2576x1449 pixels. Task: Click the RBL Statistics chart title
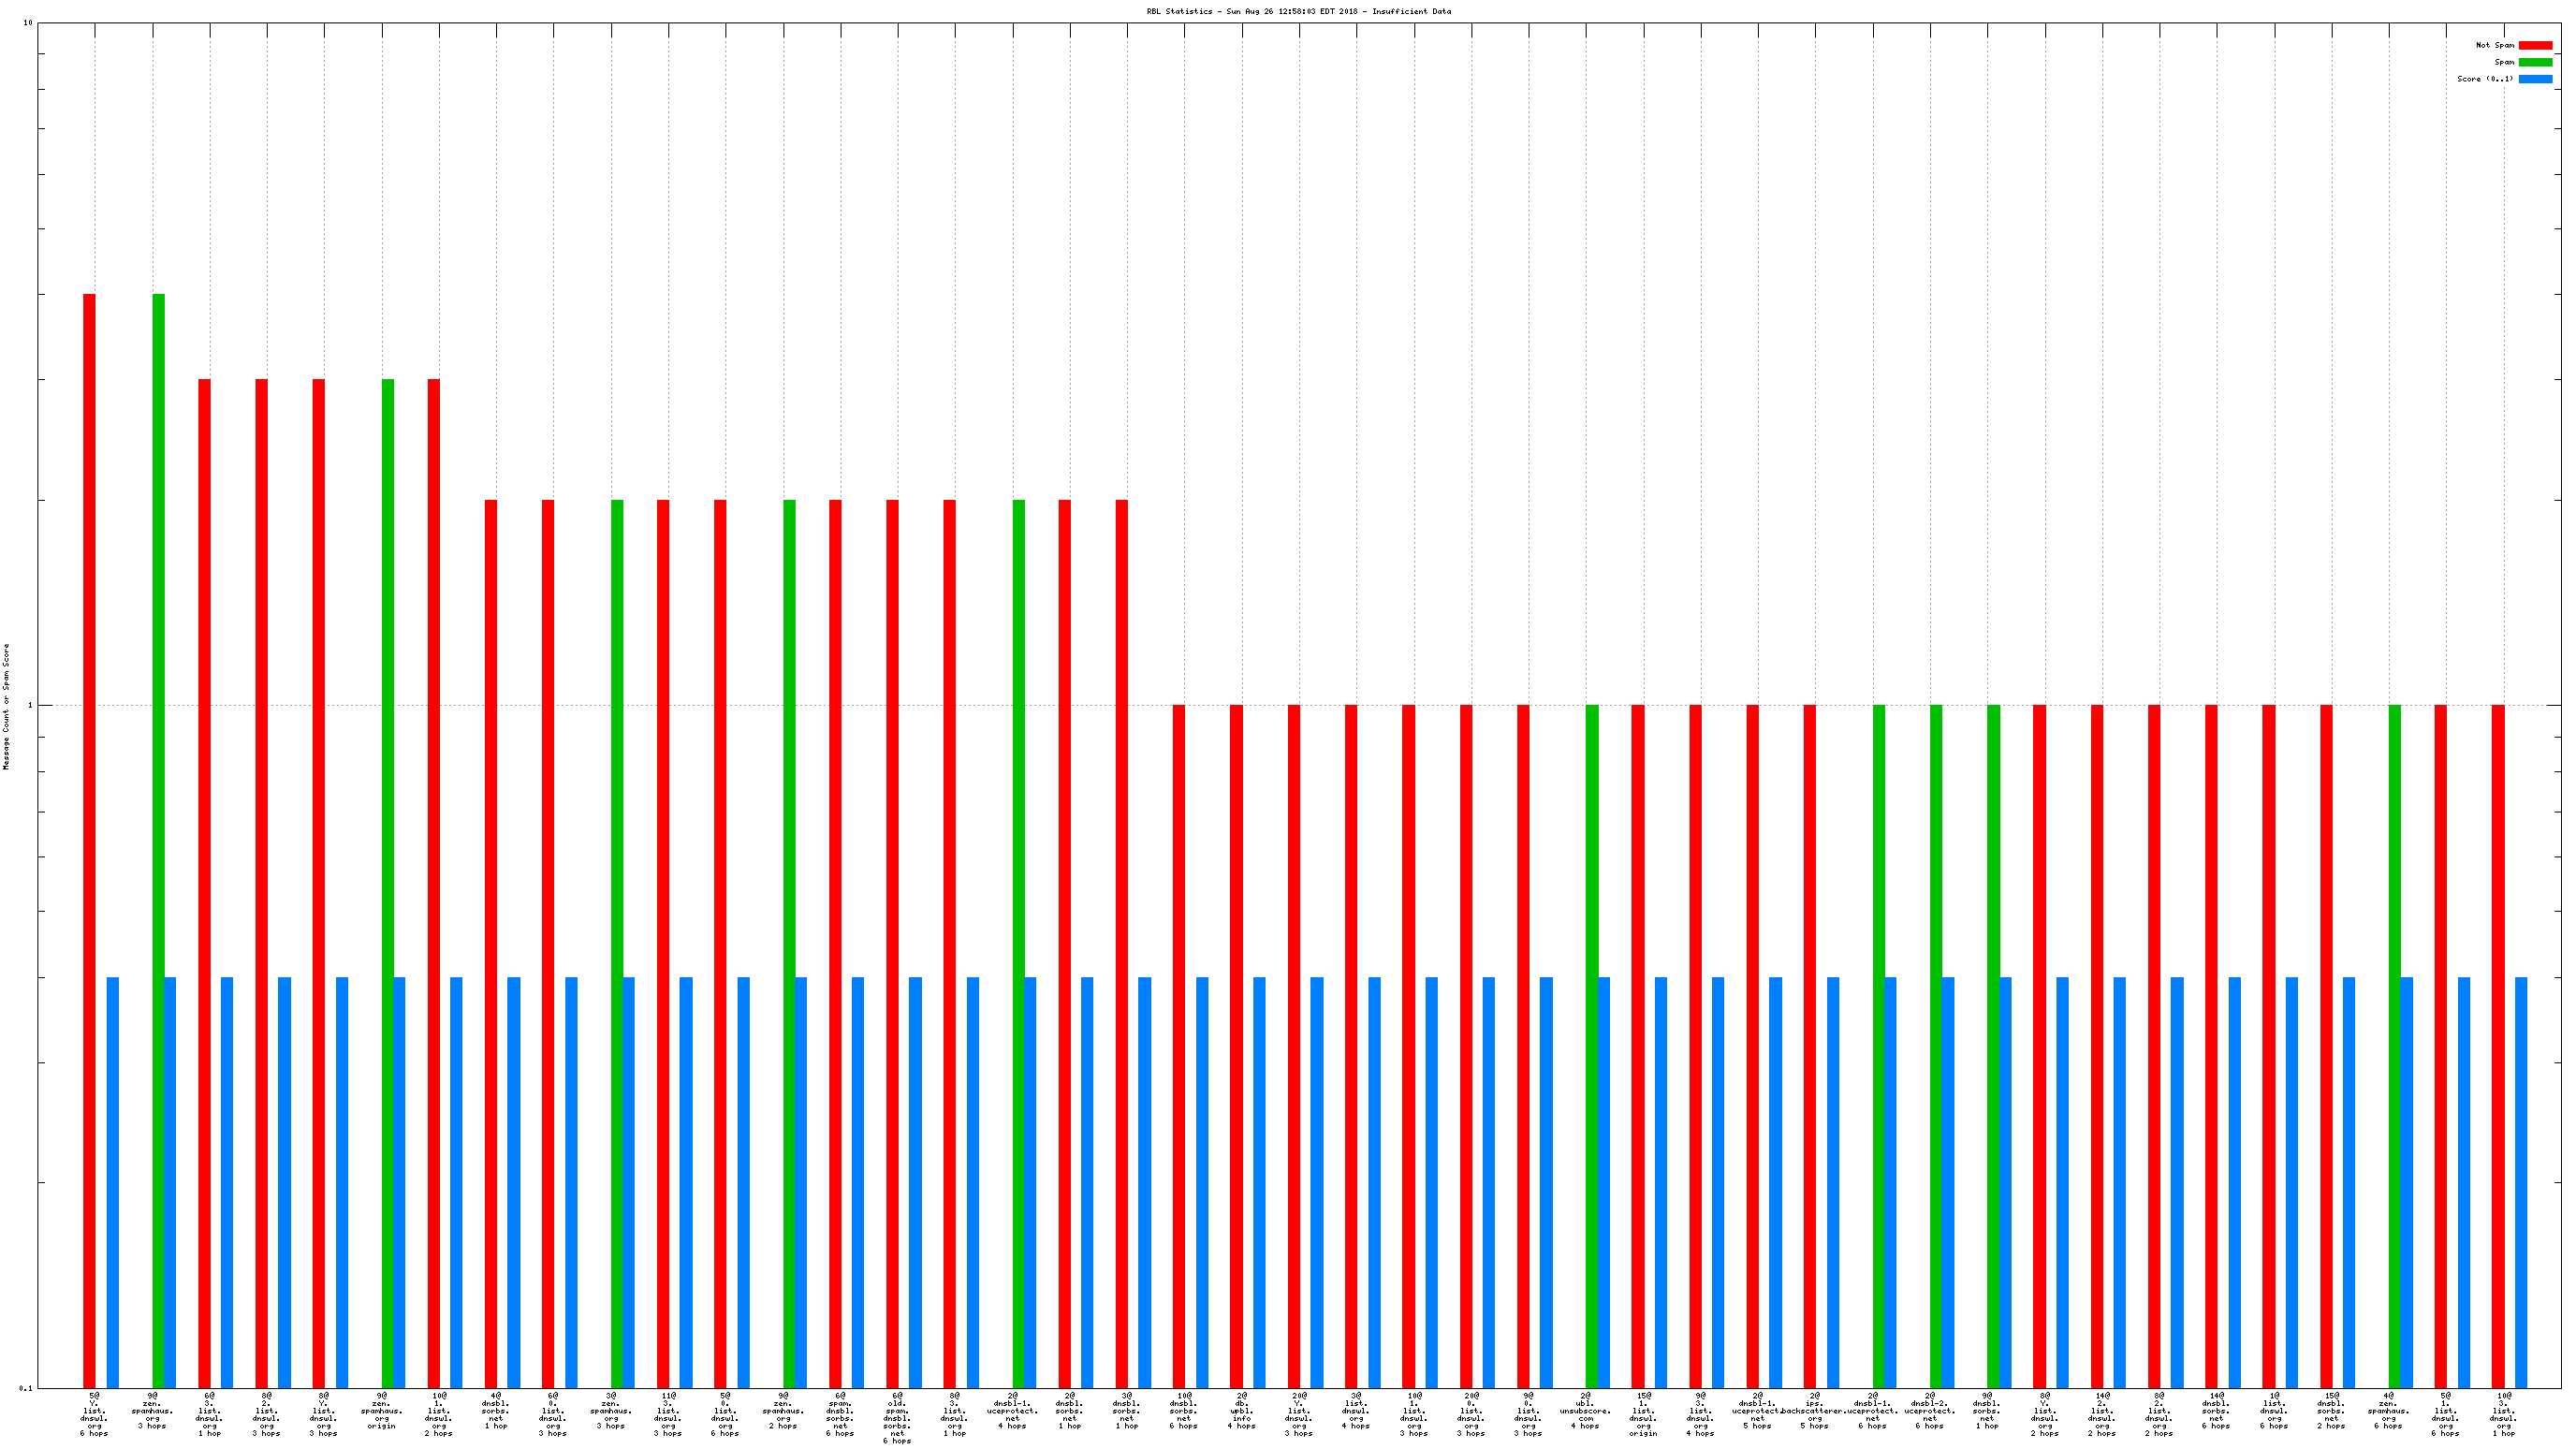1298,11
